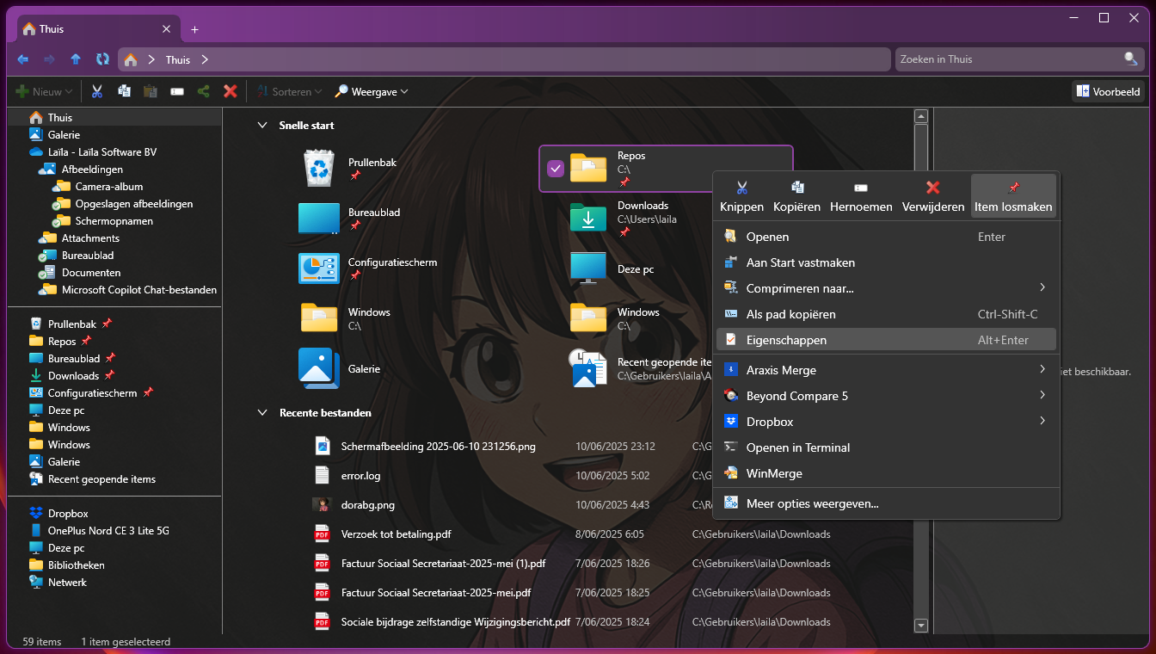Close the Thuis tab
This screenshot has width=1156, height=654.
(x=167, y=29)
